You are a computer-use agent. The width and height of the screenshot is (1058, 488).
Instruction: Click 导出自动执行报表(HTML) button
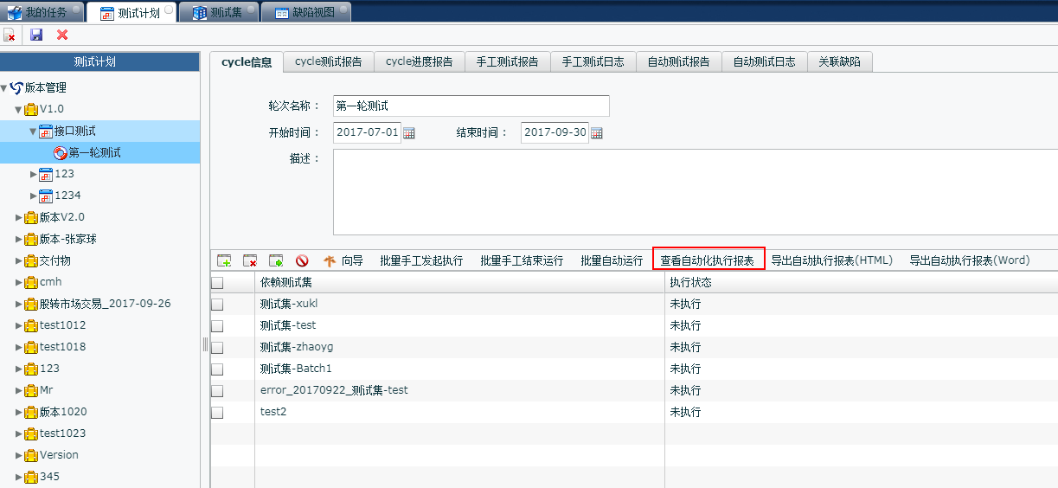coord(831,260)
